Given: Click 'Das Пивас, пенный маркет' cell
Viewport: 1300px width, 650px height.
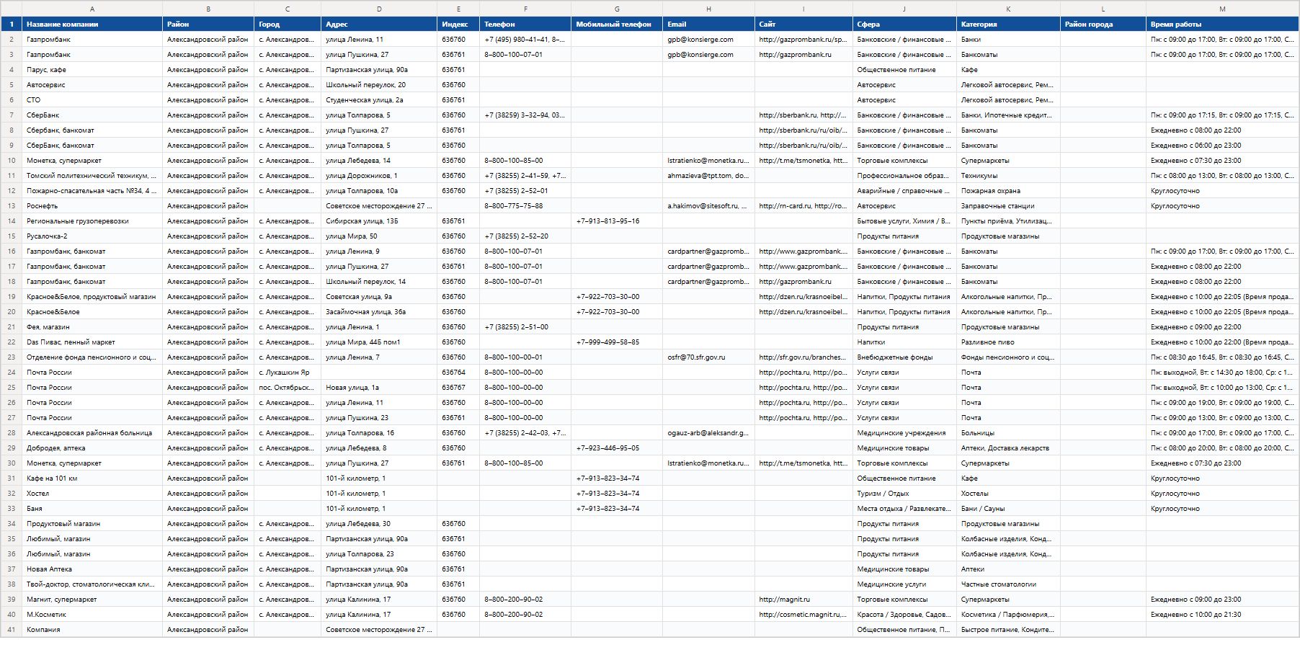Looking at the screenshot, I should pyautogui.click(x=92, y=342).
